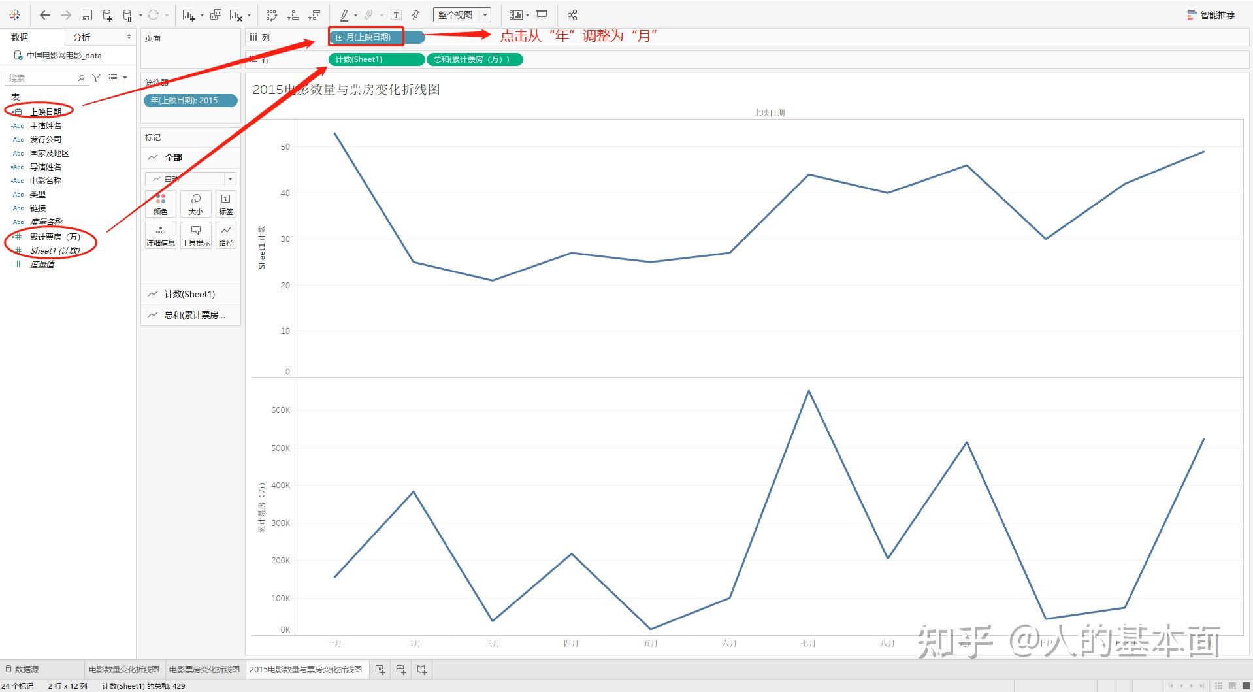Click the 大小 size button in Marks
The image size is (1253, 692).
(196, 204)
